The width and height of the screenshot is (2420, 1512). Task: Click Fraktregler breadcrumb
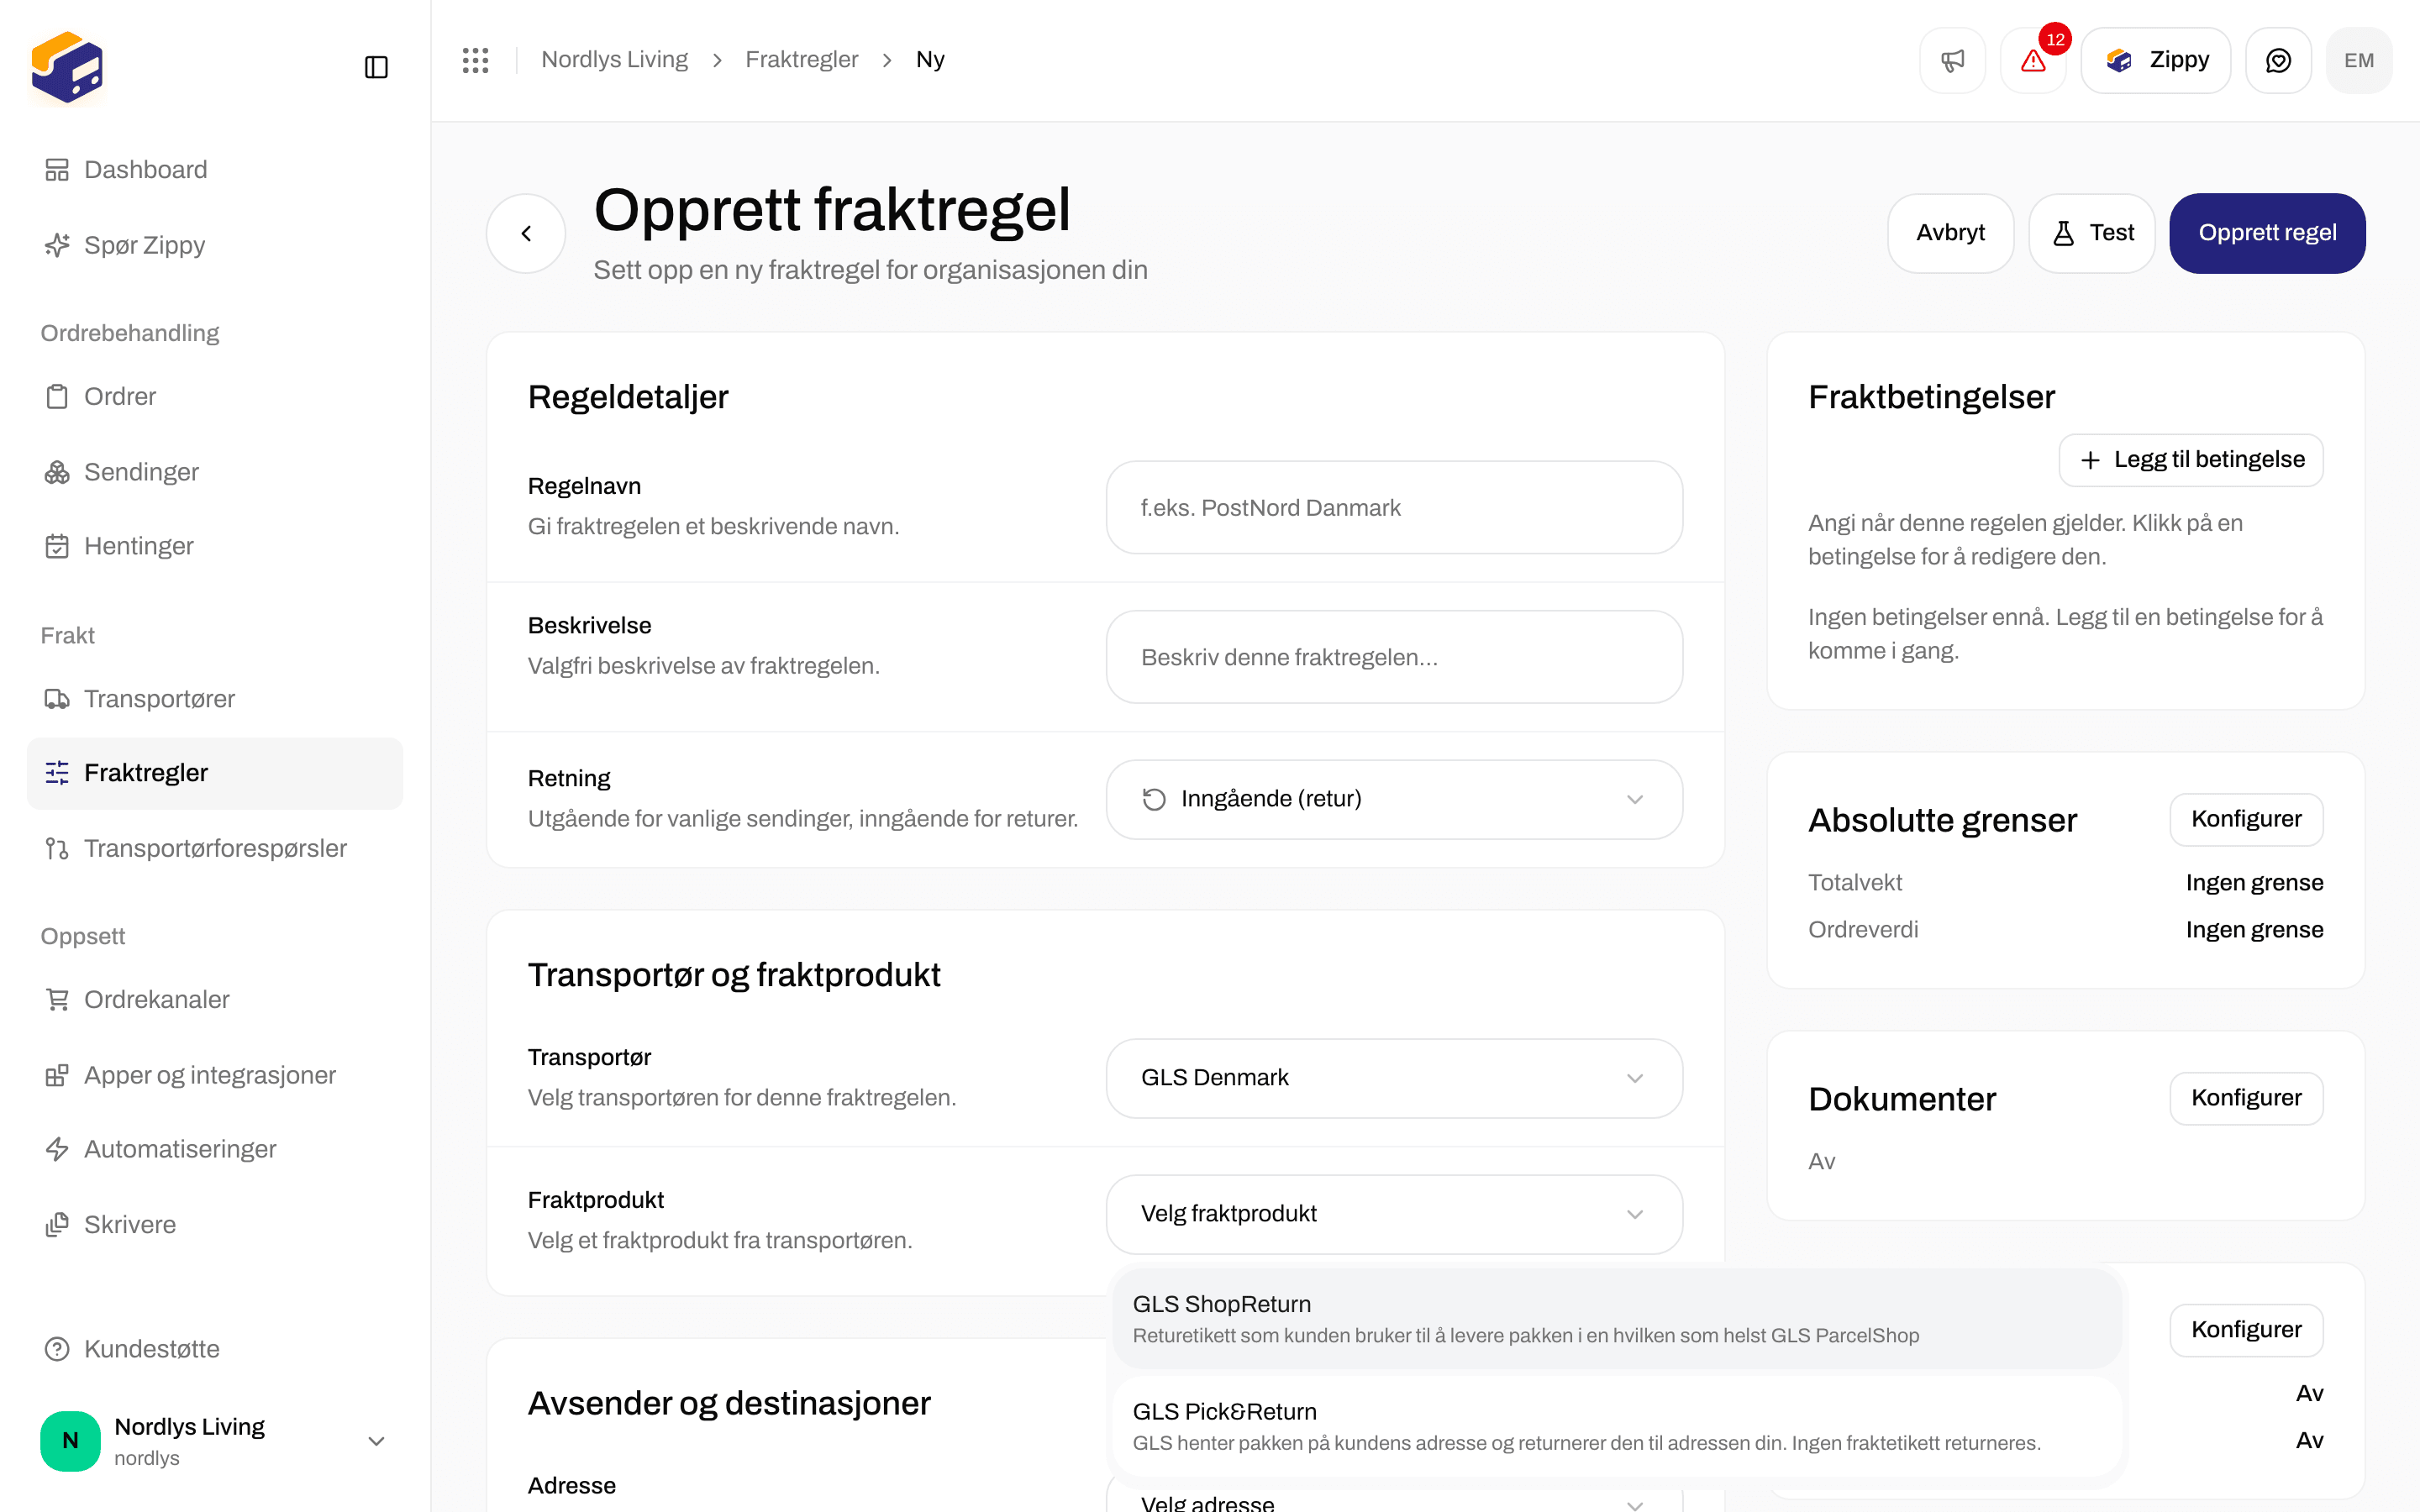pos(801,60)
